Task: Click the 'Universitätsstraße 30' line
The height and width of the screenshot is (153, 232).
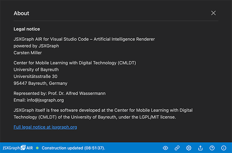Action: pos(36,76)
